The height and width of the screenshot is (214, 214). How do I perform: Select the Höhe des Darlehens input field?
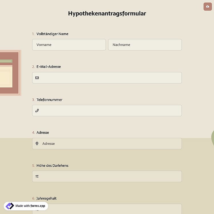click(107, 176)
